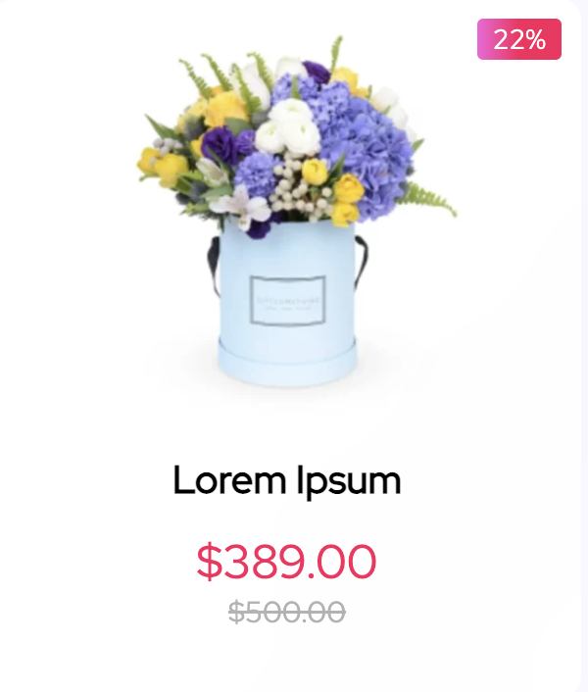The width and height of the screenshot is (588, 692).
Task: Click the black ribbon handle on box's left
Action: (214, 266)
